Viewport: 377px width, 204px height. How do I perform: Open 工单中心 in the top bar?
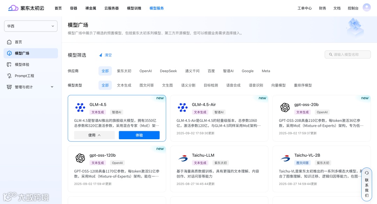(x=305, y=8)
